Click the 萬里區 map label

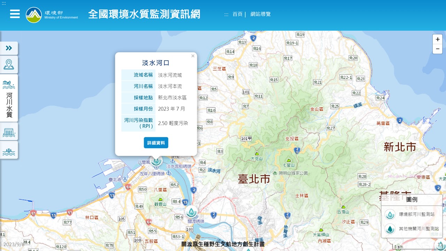coord(383,123)
